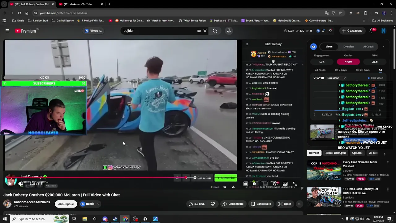Open the RandomAccessArchives channel avatar
This screenshot has width=396, height=223.
[7, 204]
